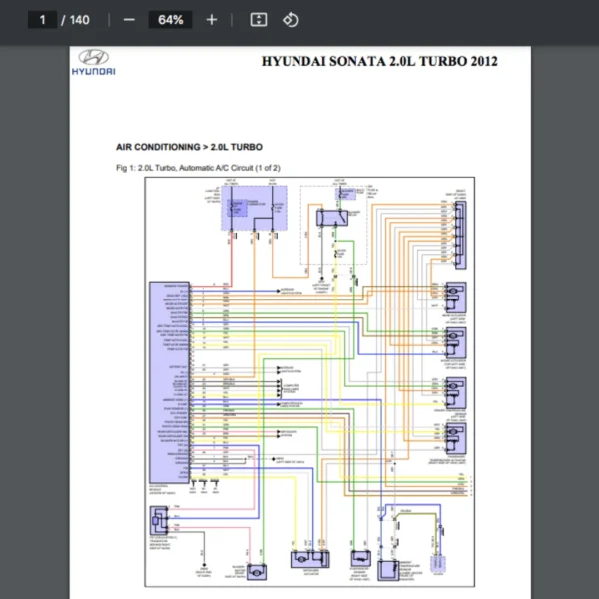Click the '/ 140' total page count
The height and width of the screenshot is (599, 599).
[x=76, y=20]
